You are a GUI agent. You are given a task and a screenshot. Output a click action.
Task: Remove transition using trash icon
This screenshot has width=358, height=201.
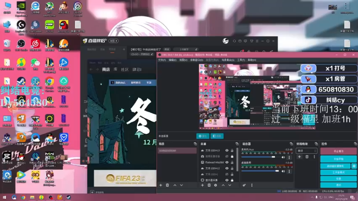coord(307,157)
